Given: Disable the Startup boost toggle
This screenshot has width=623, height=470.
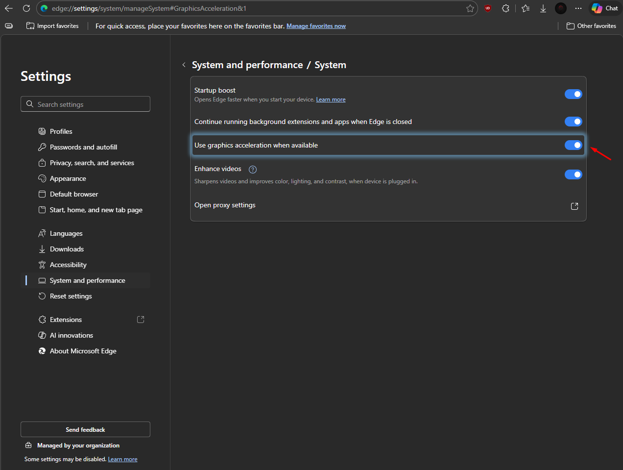Looking at the screenshot, I should coord(573,94).
